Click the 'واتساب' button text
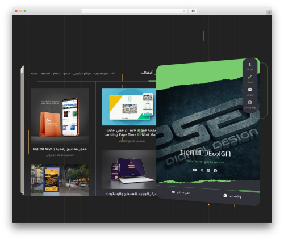The height and width of the screenshot is (240, 284). 235,197
